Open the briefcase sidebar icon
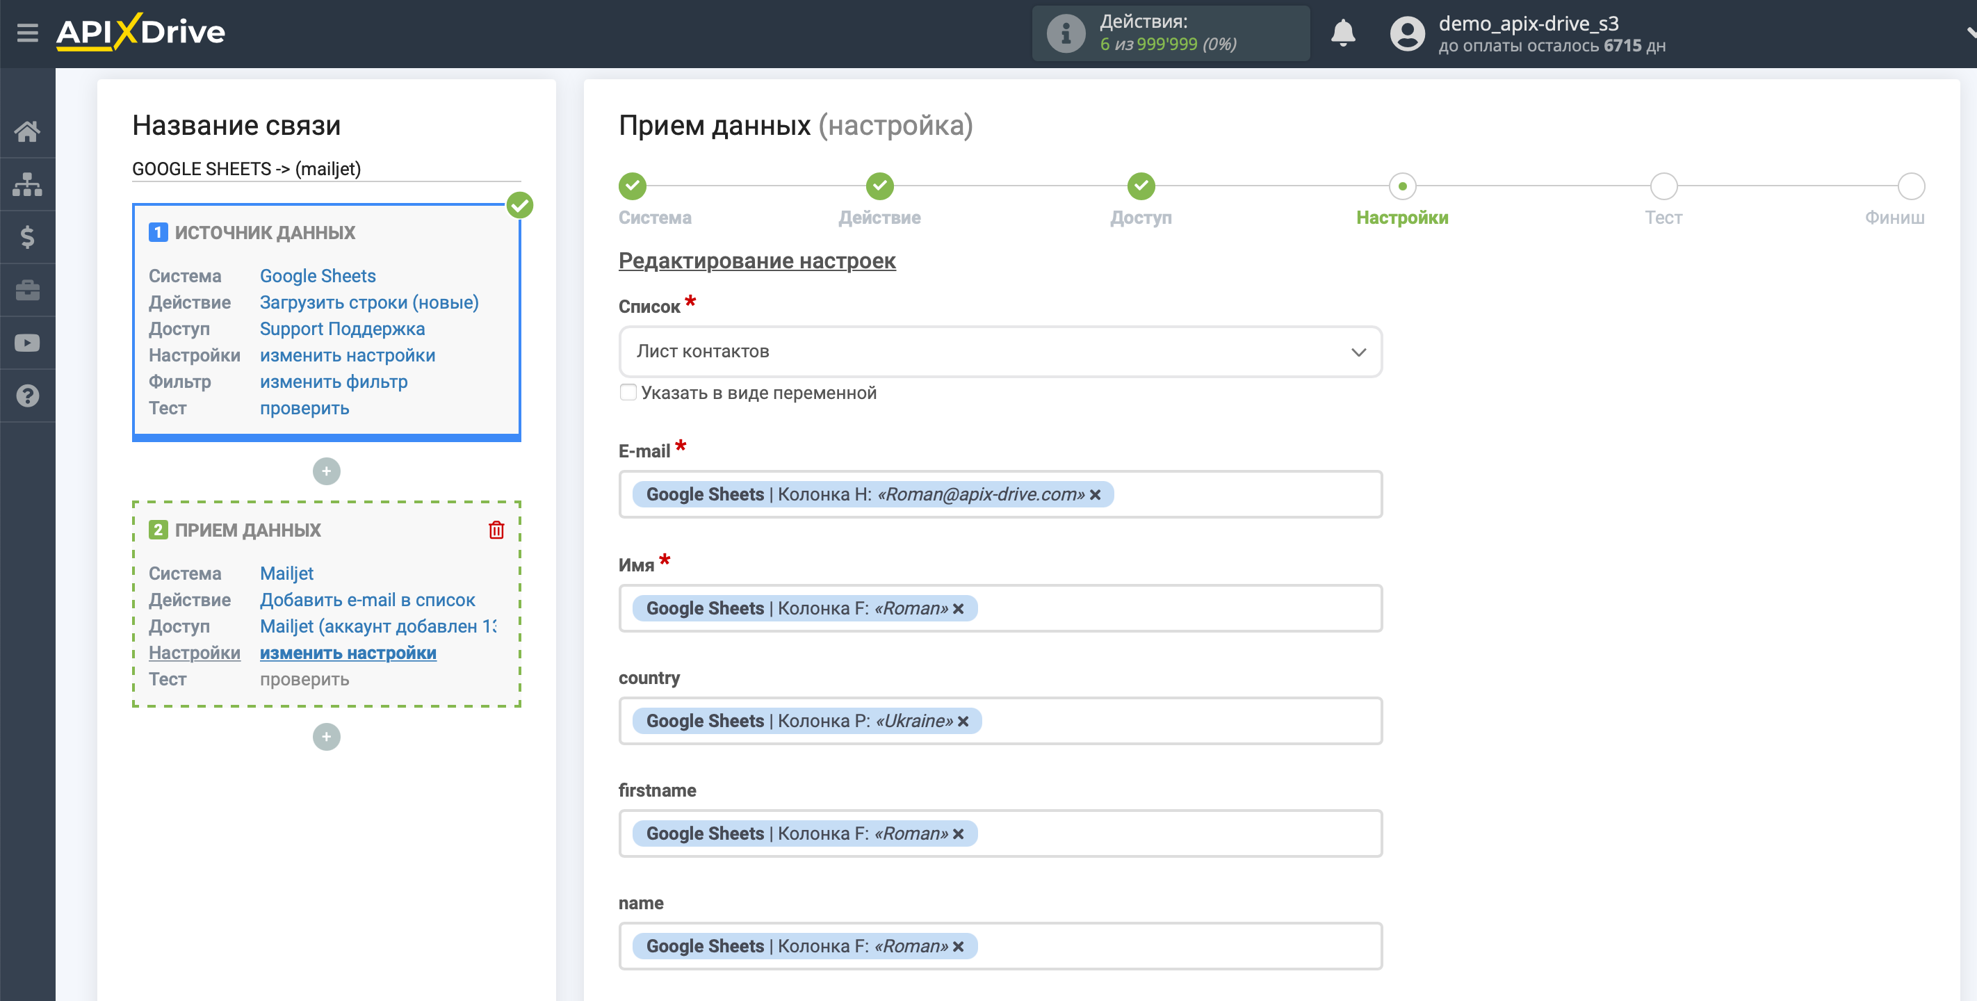The image size is (1977, 1001). point(28,290)
